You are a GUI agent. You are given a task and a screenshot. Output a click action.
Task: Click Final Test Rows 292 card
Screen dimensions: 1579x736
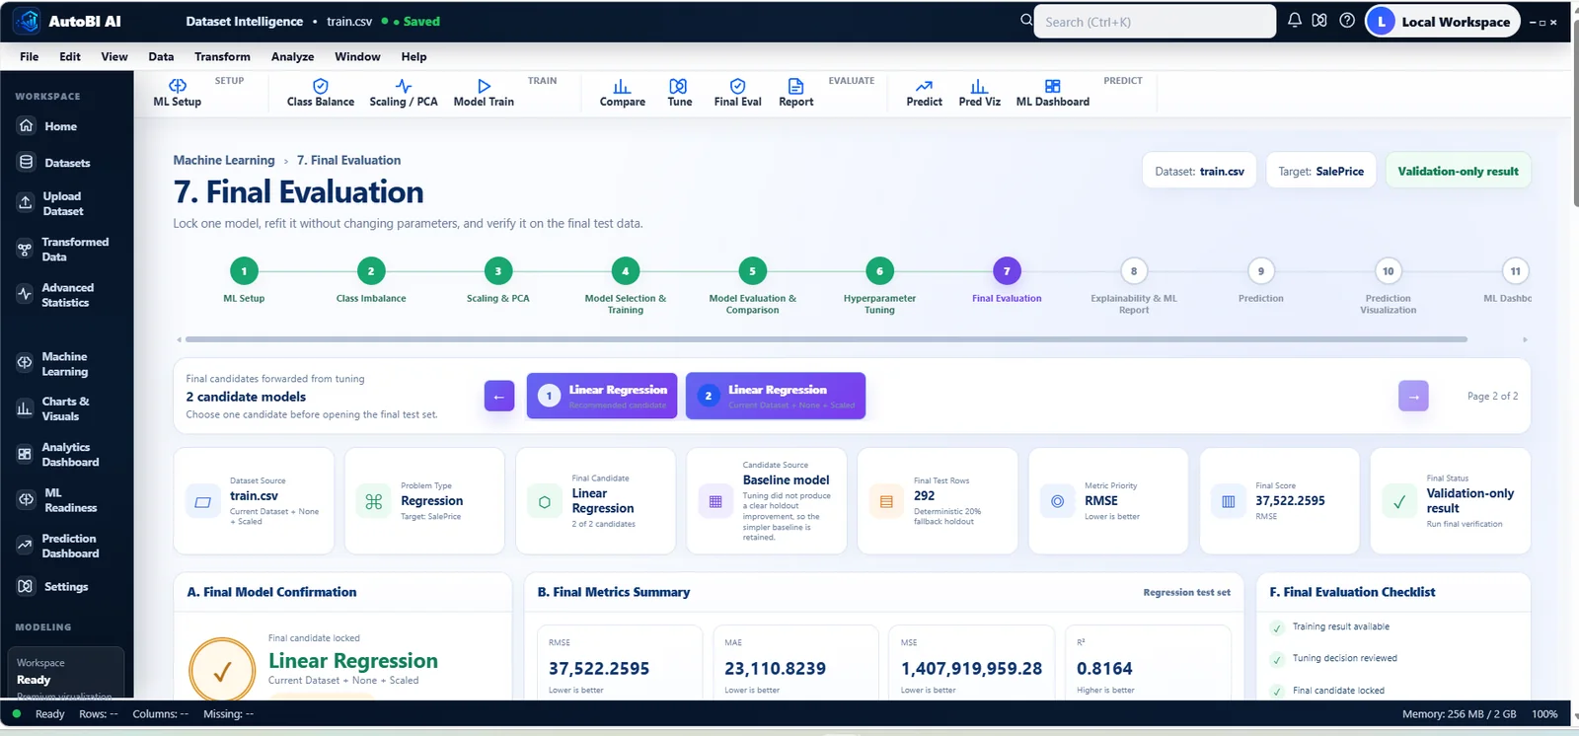click(x=938, y=500)
